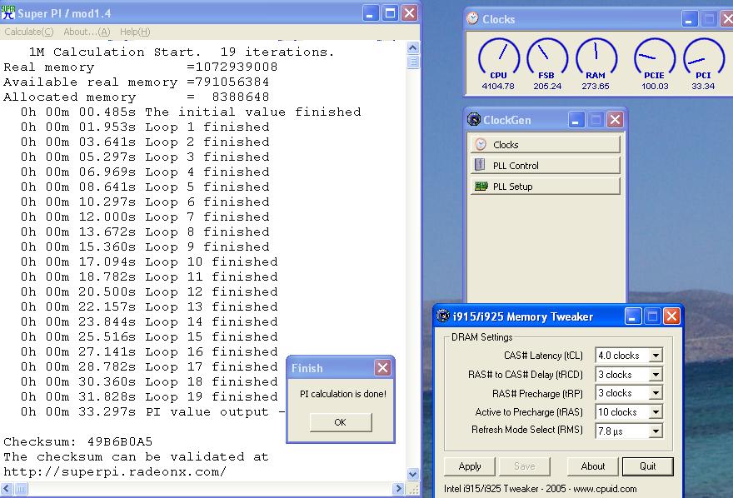Click the RAM clock gauge

click(596, 58)
